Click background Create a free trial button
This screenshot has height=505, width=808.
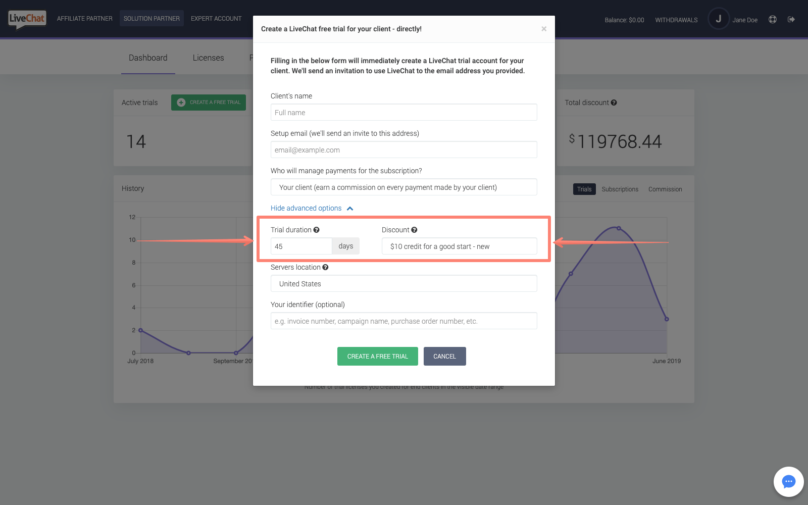click(209, 103)
